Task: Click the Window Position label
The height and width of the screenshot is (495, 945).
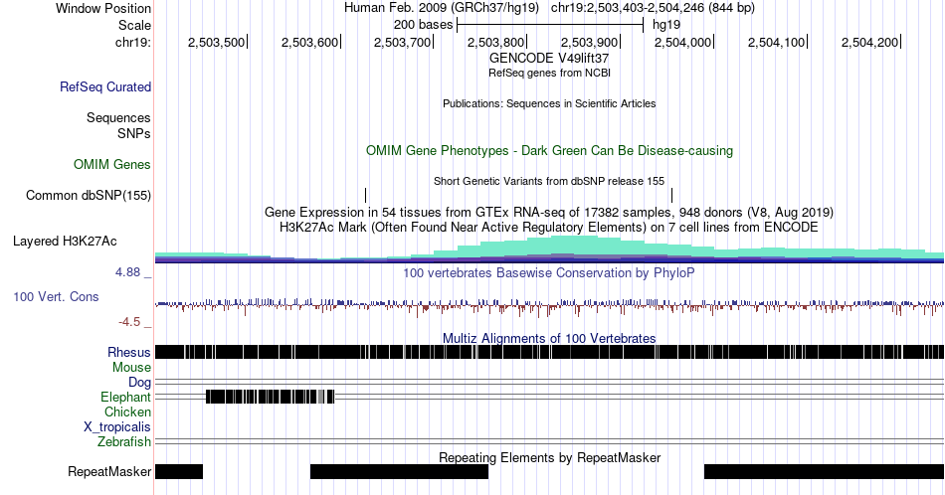Action: click(103, 8)
